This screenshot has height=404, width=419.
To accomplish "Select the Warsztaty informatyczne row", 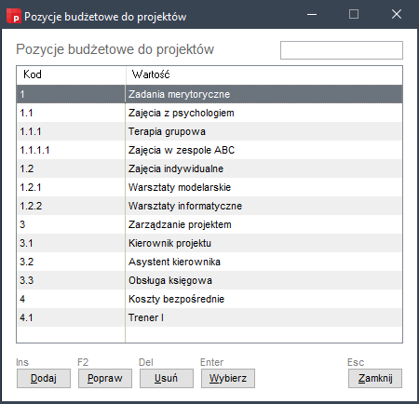I will (209, 206).
